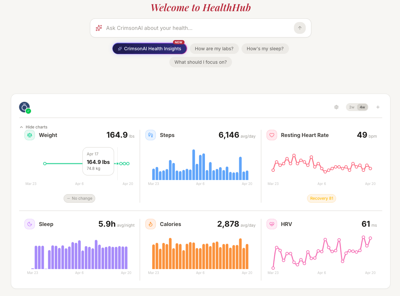
Task: Click the 61 ms HRV value
Action: [369, 224]
